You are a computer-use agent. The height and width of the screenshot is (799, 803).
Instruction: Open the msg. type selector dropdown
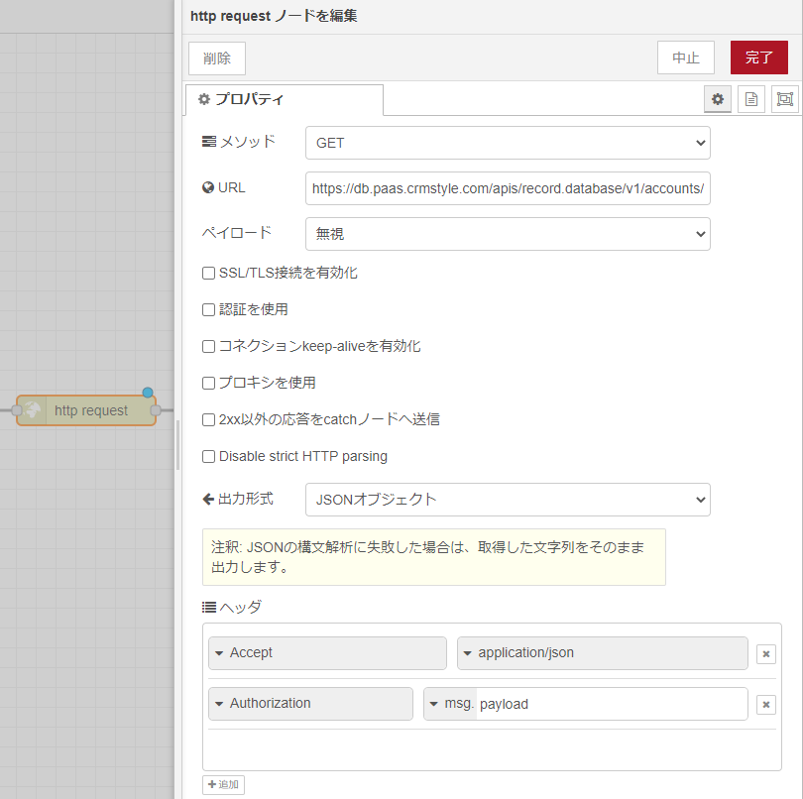tap(451, 704)
